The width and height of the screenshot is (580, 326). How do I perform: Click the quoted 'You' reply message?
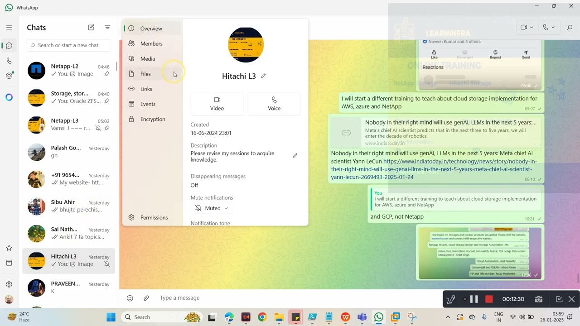tap(456, 199)
